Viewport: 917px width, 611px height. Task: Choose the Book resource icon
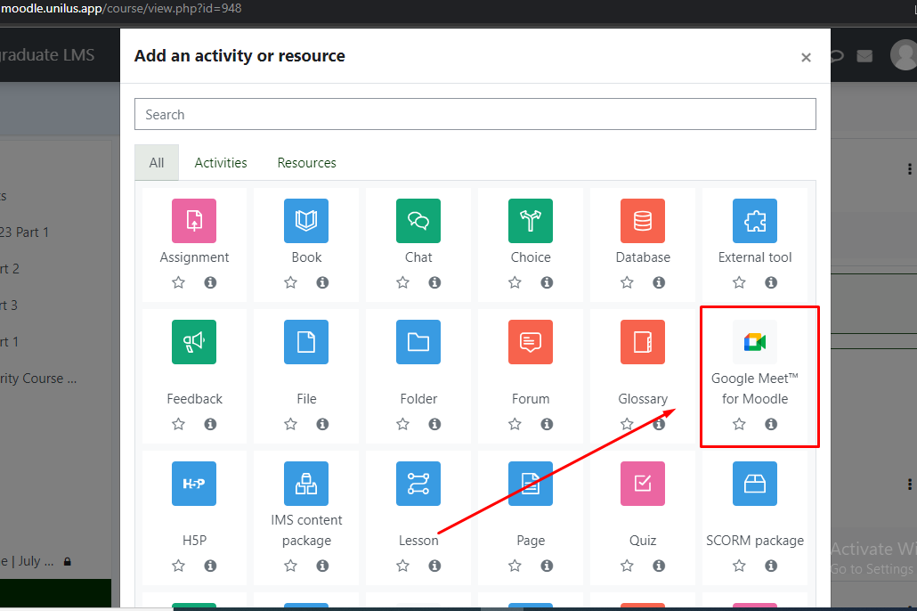pyautogui.click(x=306, y=221)
